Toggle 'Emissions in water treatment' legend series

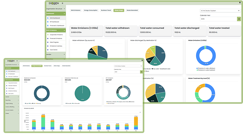point(207,70)
